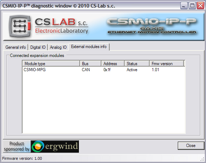Click the resize grip in status bar corner
The height and width of the screenshot is (163, 206).
pos(202,159)
